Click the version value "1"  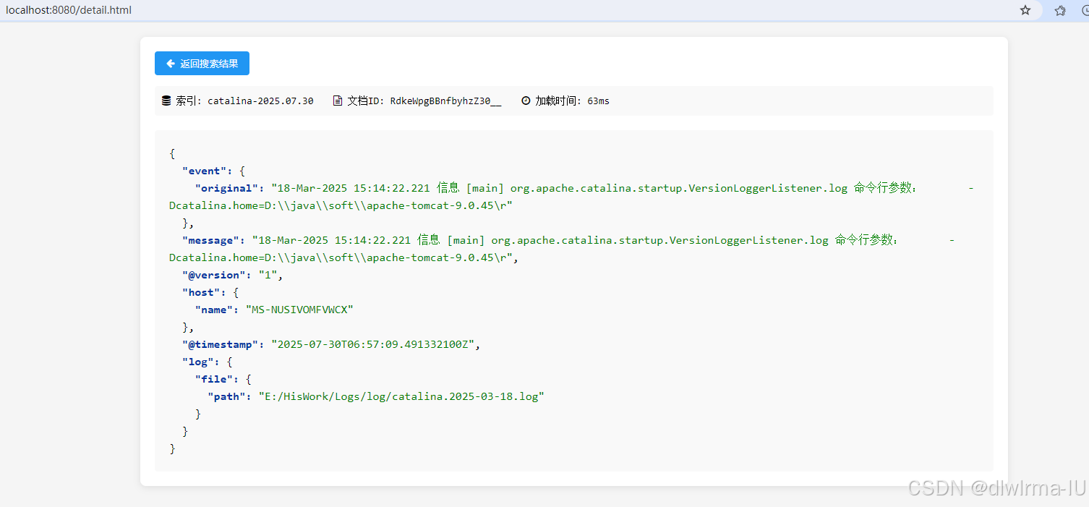coord(268,276)
